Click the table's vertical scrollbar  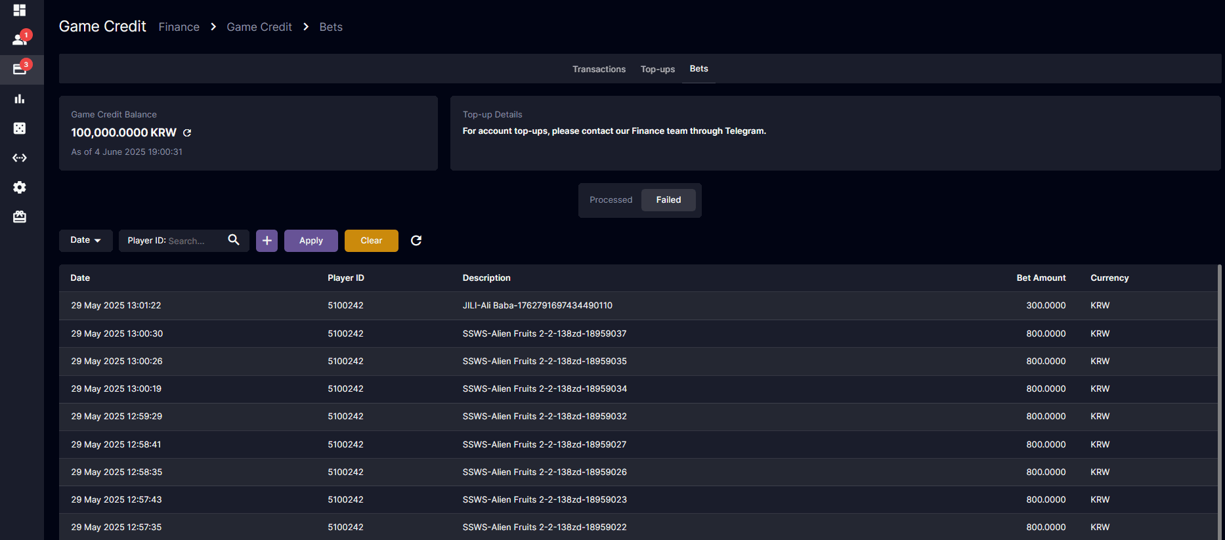click(1220, 402)
